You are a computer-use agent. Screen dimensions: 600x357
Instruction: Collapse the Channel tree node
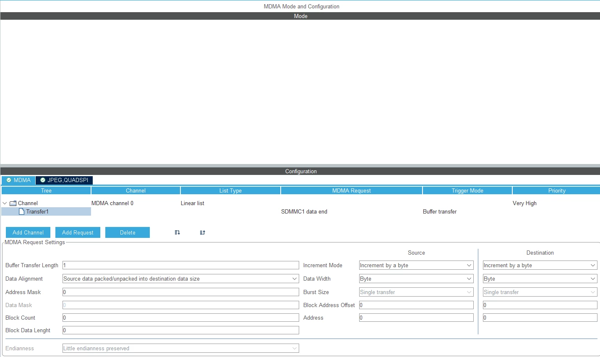[x=5, y=203]
